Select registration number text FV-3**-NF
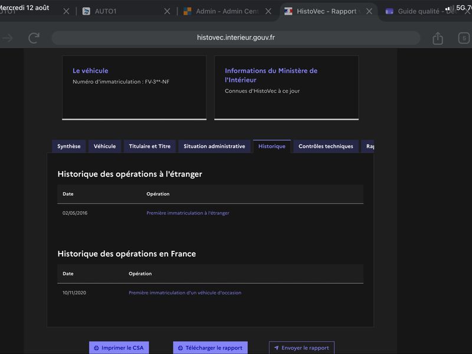472x354 pixels. click(x=157, y=81)
